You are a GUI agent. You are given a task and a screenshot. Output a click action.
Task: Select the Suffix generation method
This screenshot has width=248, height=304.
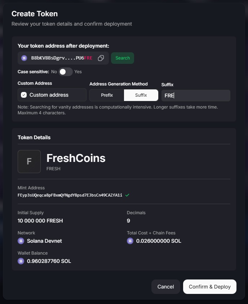click(141, 95)
